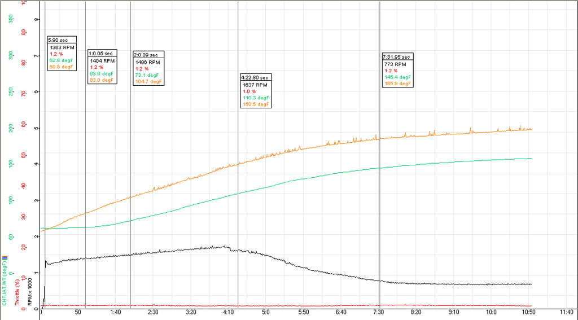Select the Throttle (%) axis label
The height and width of the screenshot is (320, 578).
tap(17, 292)
